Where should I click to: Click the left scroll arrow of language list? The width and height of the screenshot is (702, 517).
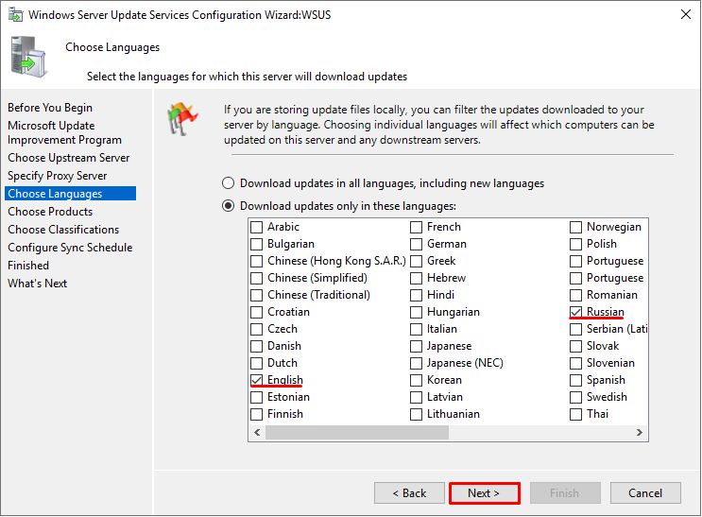257,432
